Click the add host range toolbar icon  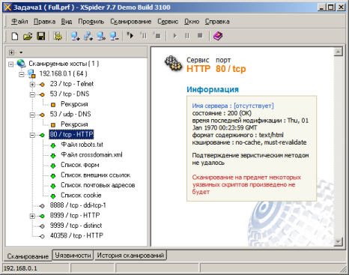[x=88, y=36]
